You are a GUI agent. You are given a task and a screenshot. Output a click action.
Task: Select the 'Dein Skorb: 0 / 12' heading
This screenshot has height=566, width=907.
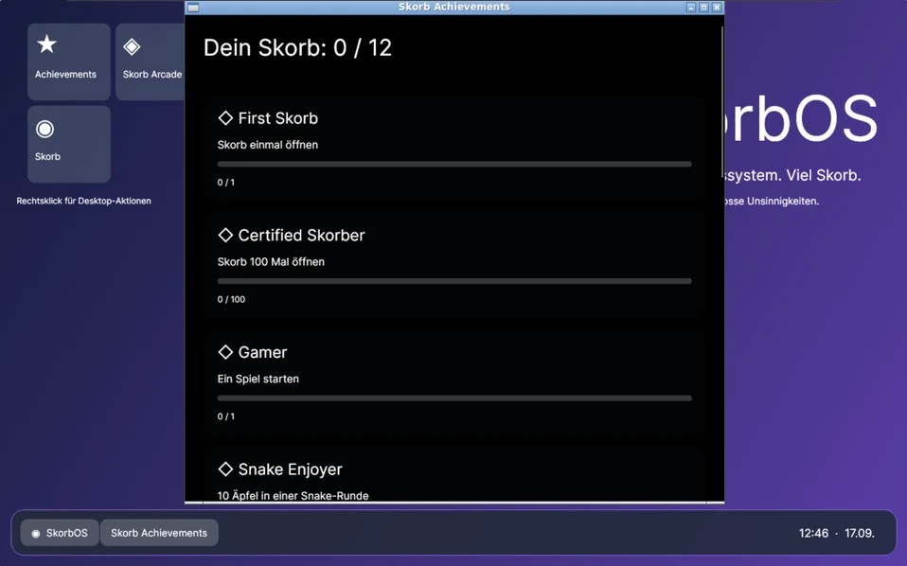pos(297,47)
